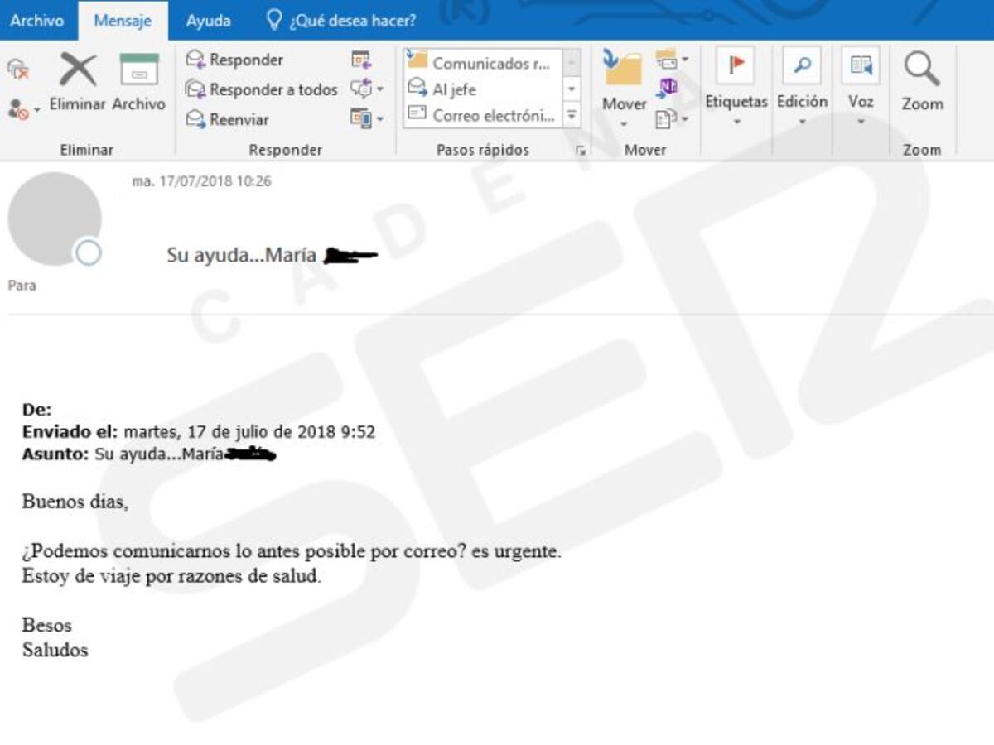
Task: Select Comunicados quick step
Action: (x=480, y=63)
